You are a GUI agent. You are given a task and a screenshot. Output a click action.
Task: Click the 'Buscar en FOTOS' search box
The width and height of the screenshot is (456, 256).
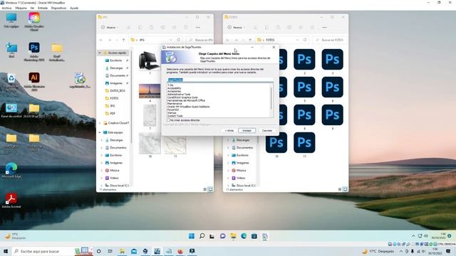click(x=329, y=40)
